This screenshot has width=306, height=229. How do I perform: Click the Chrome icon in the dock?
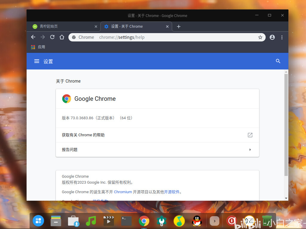click(x=144, y=221)
